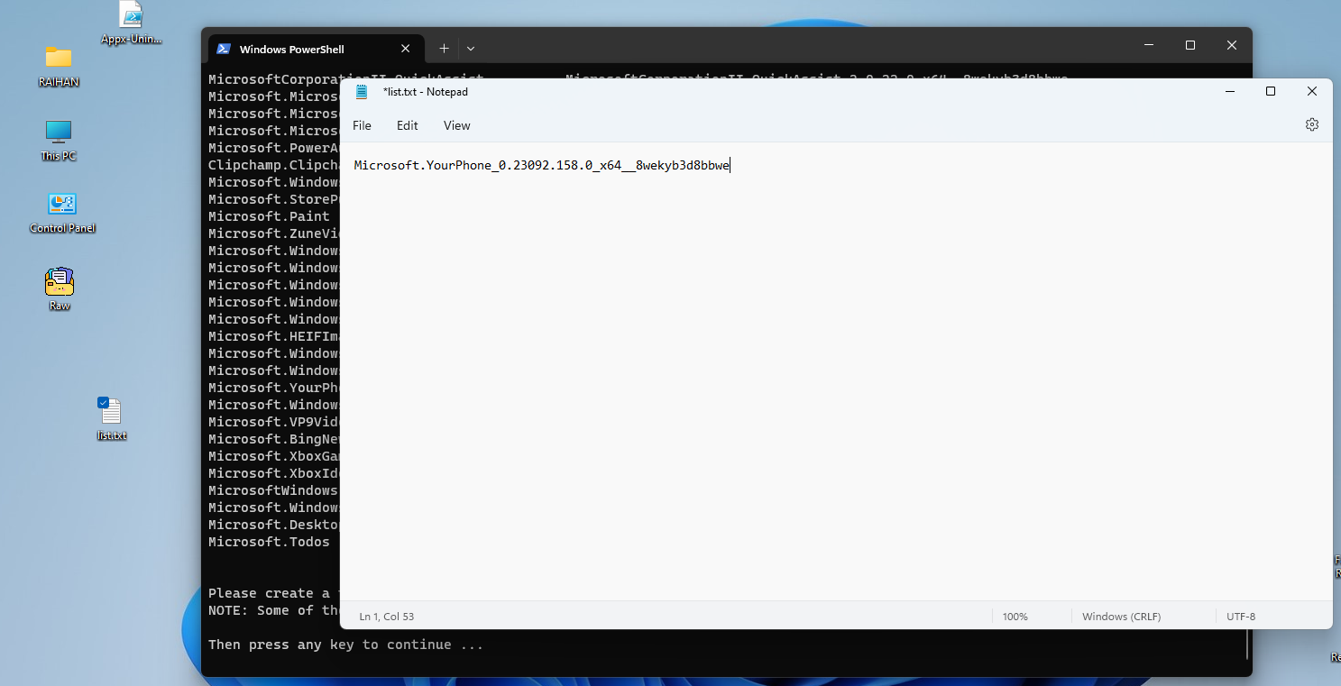Minimize the Windows PowerShell window
Screen dimensions: 1341x686
(x=1149, y=45)
